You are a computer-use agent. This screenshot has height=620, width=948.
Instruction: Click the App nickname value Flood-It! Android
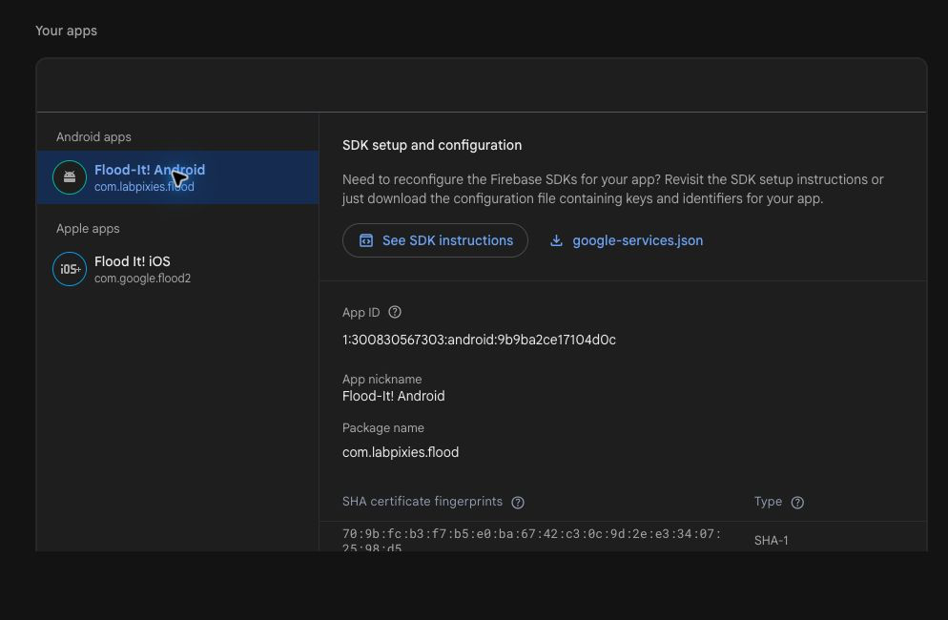394,396
